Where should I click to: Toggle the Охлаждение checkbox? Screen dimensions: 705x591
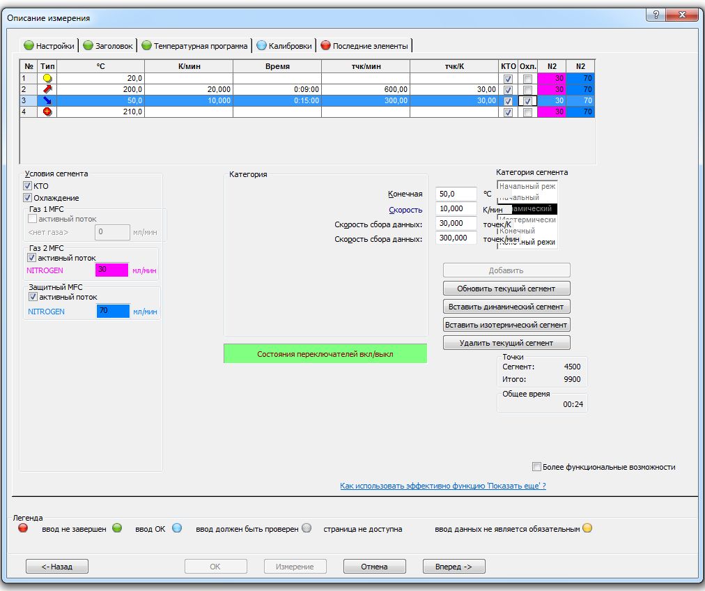28,198
